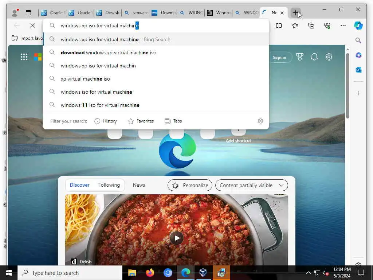The image size is (373, 280).
Task: Show hidden system tray icons
Action: click(308, 273)
